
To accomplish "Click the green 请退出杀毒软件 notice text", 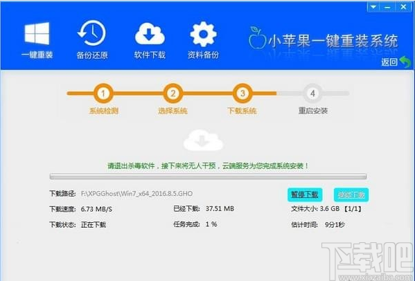I will (x=208, y=166).
